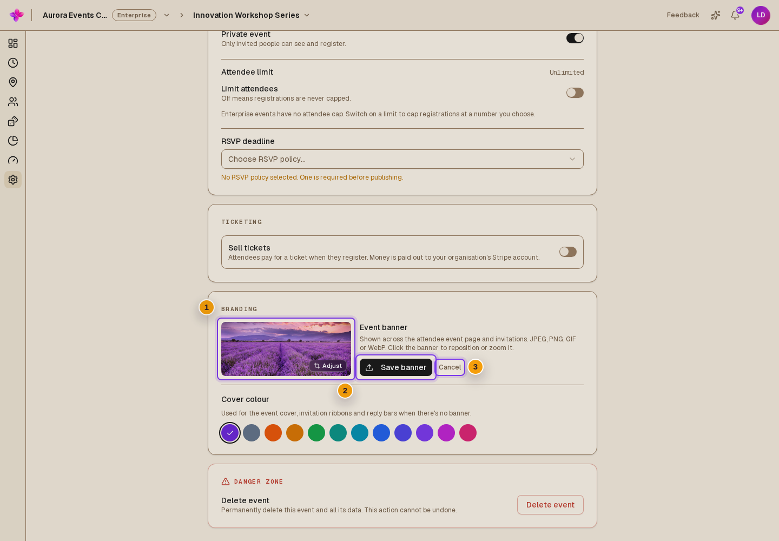Screen dimensions: 779x541
Task: Open the dashboard grid icon in sidebar
Action: 13,43
